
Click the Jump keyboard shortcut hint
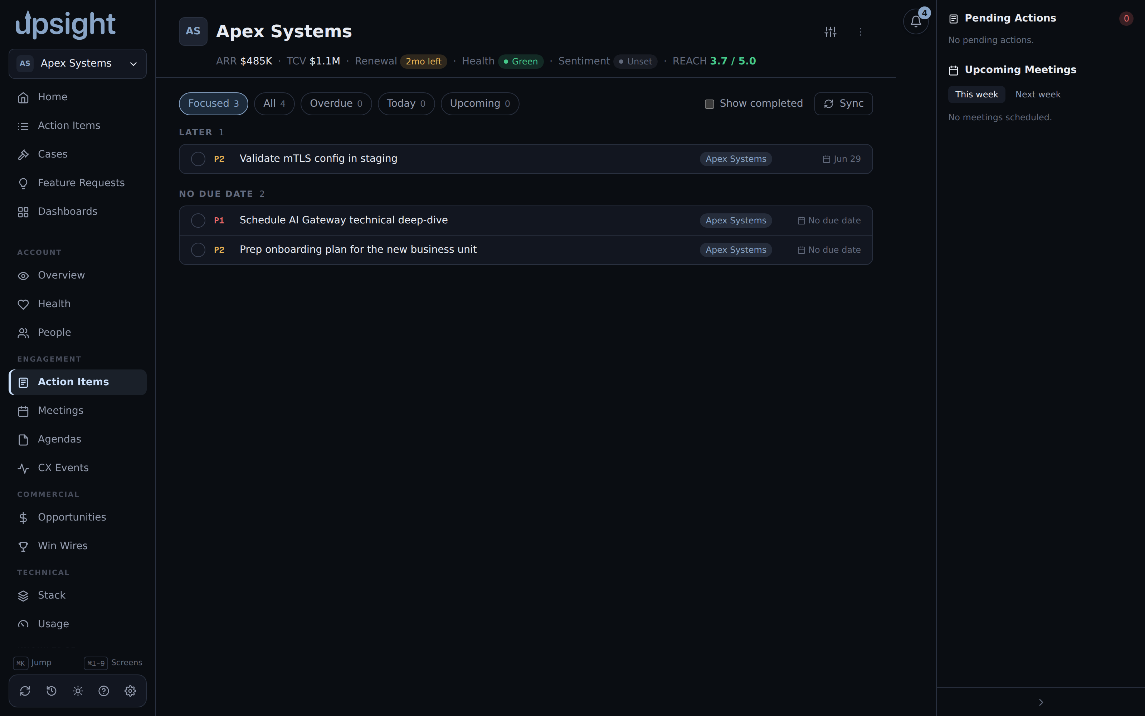tap(32, 663)
